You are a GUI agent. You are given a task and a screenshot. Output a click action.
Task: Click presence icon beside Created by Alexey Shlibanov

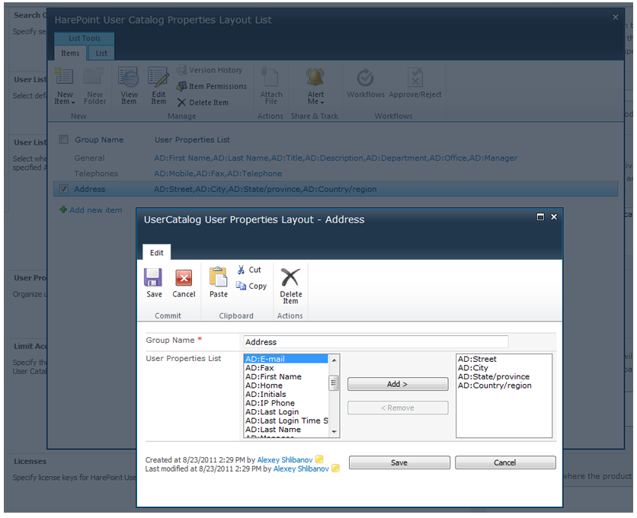319,459
